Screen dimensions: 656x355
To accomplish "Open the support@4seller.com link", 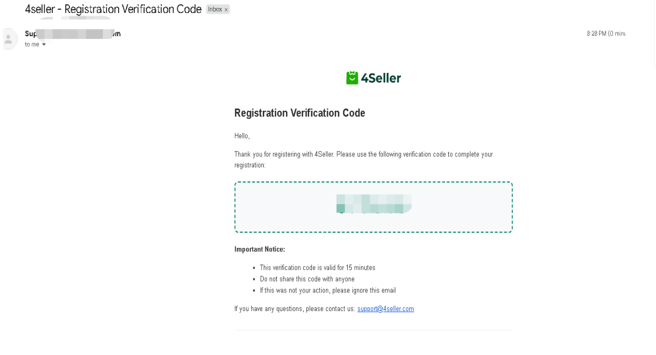I will pos(386,309).
